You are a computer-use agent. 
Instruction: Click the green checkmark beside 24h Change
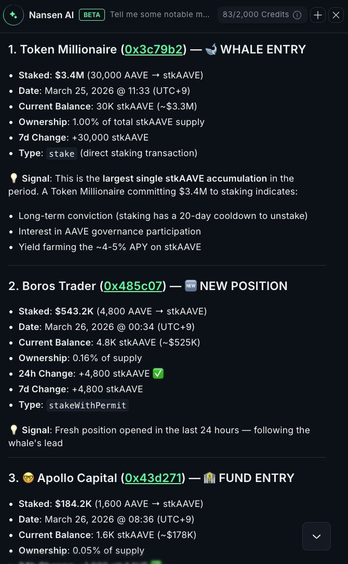(158, 374)
